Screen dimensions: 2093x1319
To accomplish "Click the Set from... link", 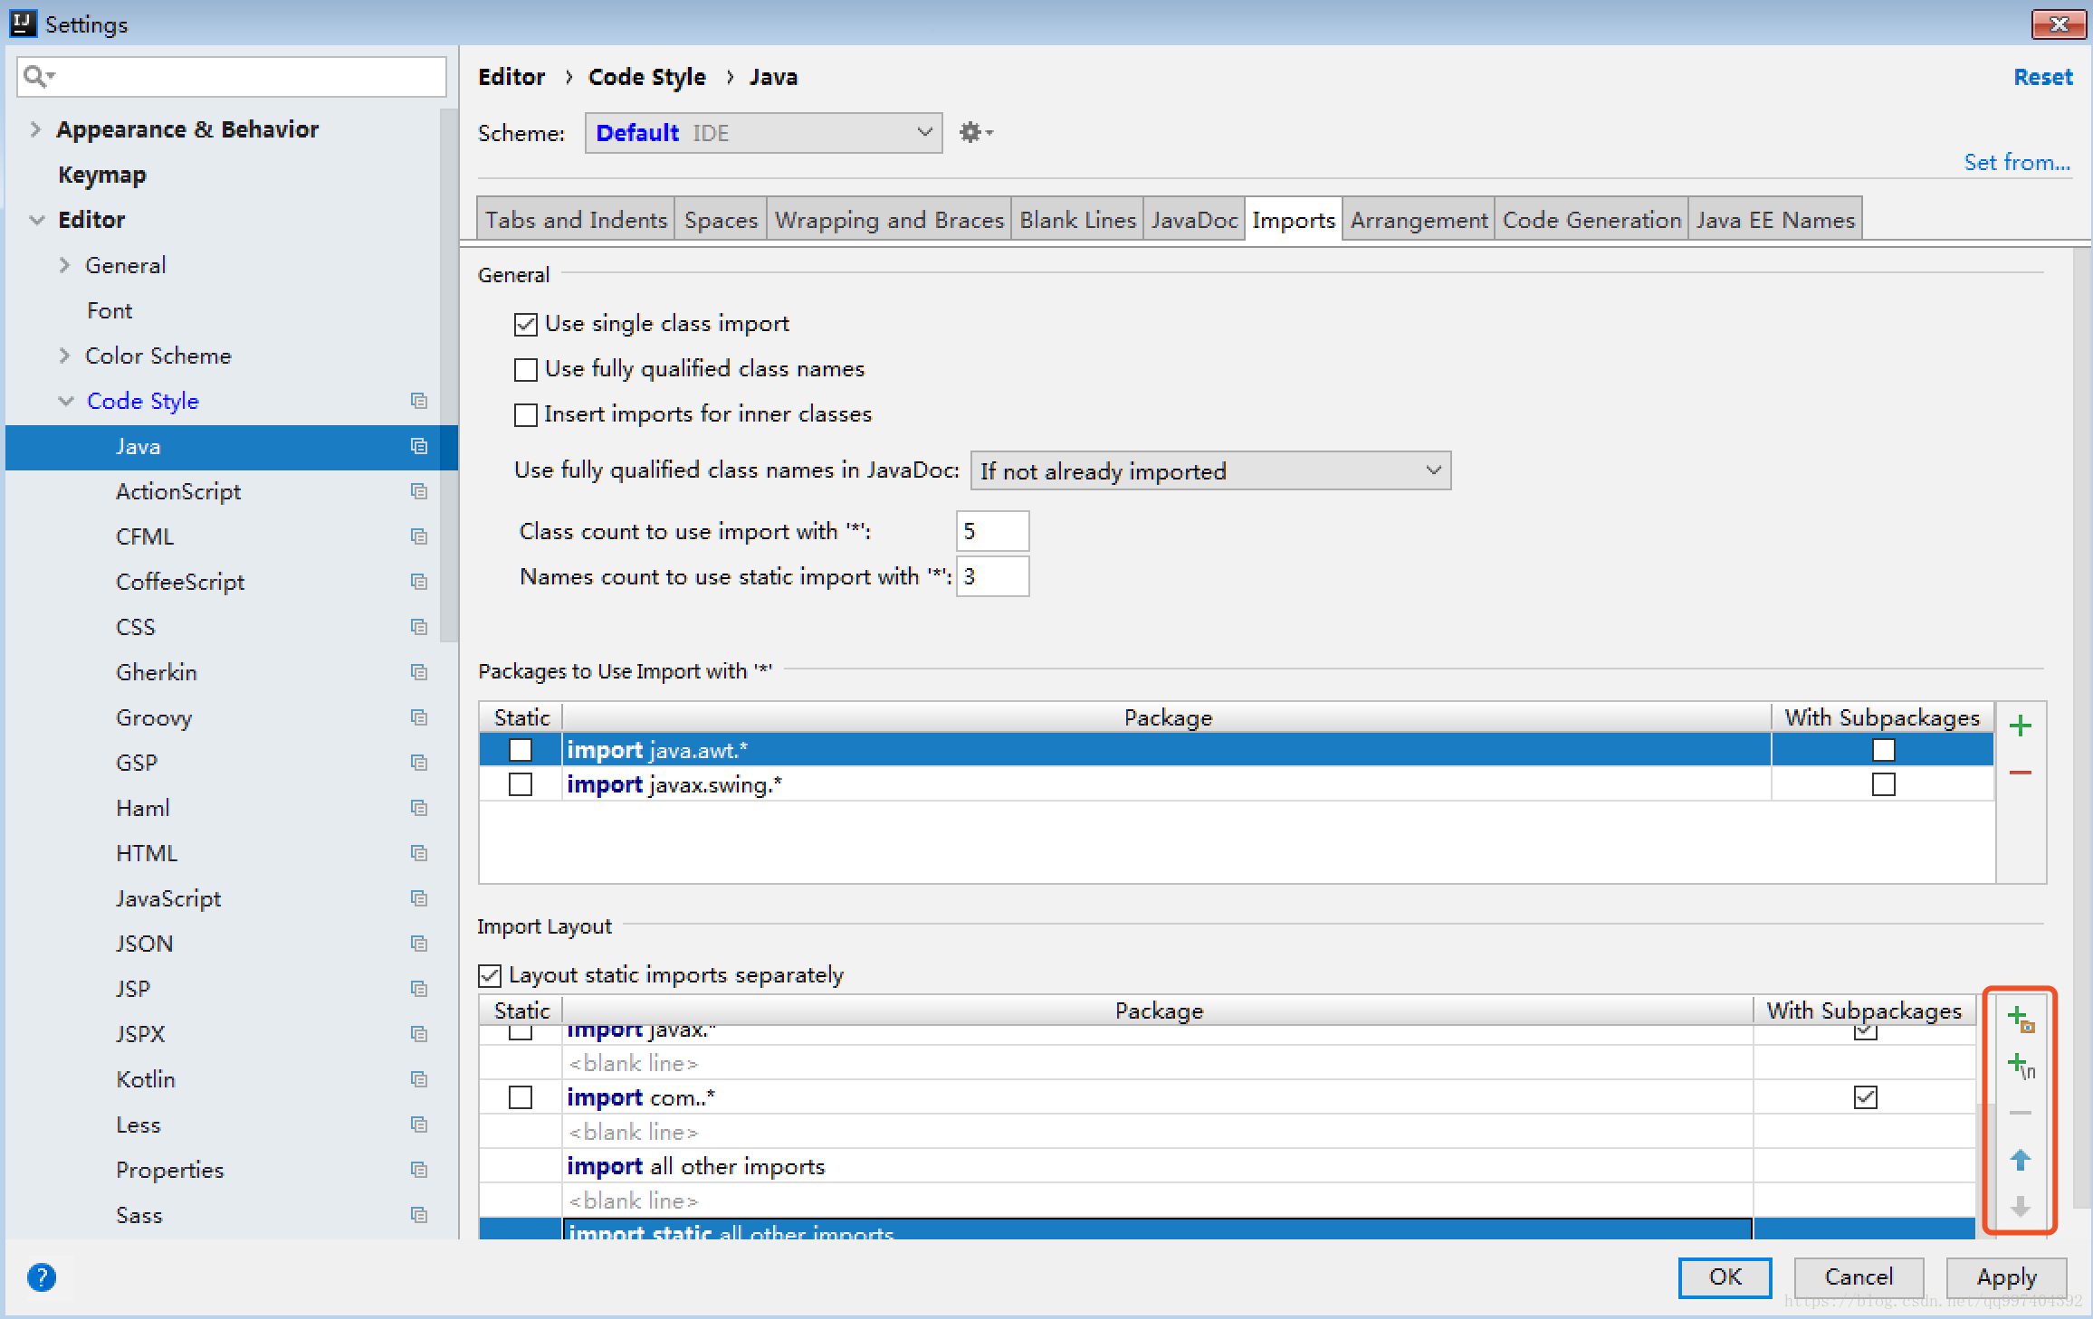I will coord(2016,163).
